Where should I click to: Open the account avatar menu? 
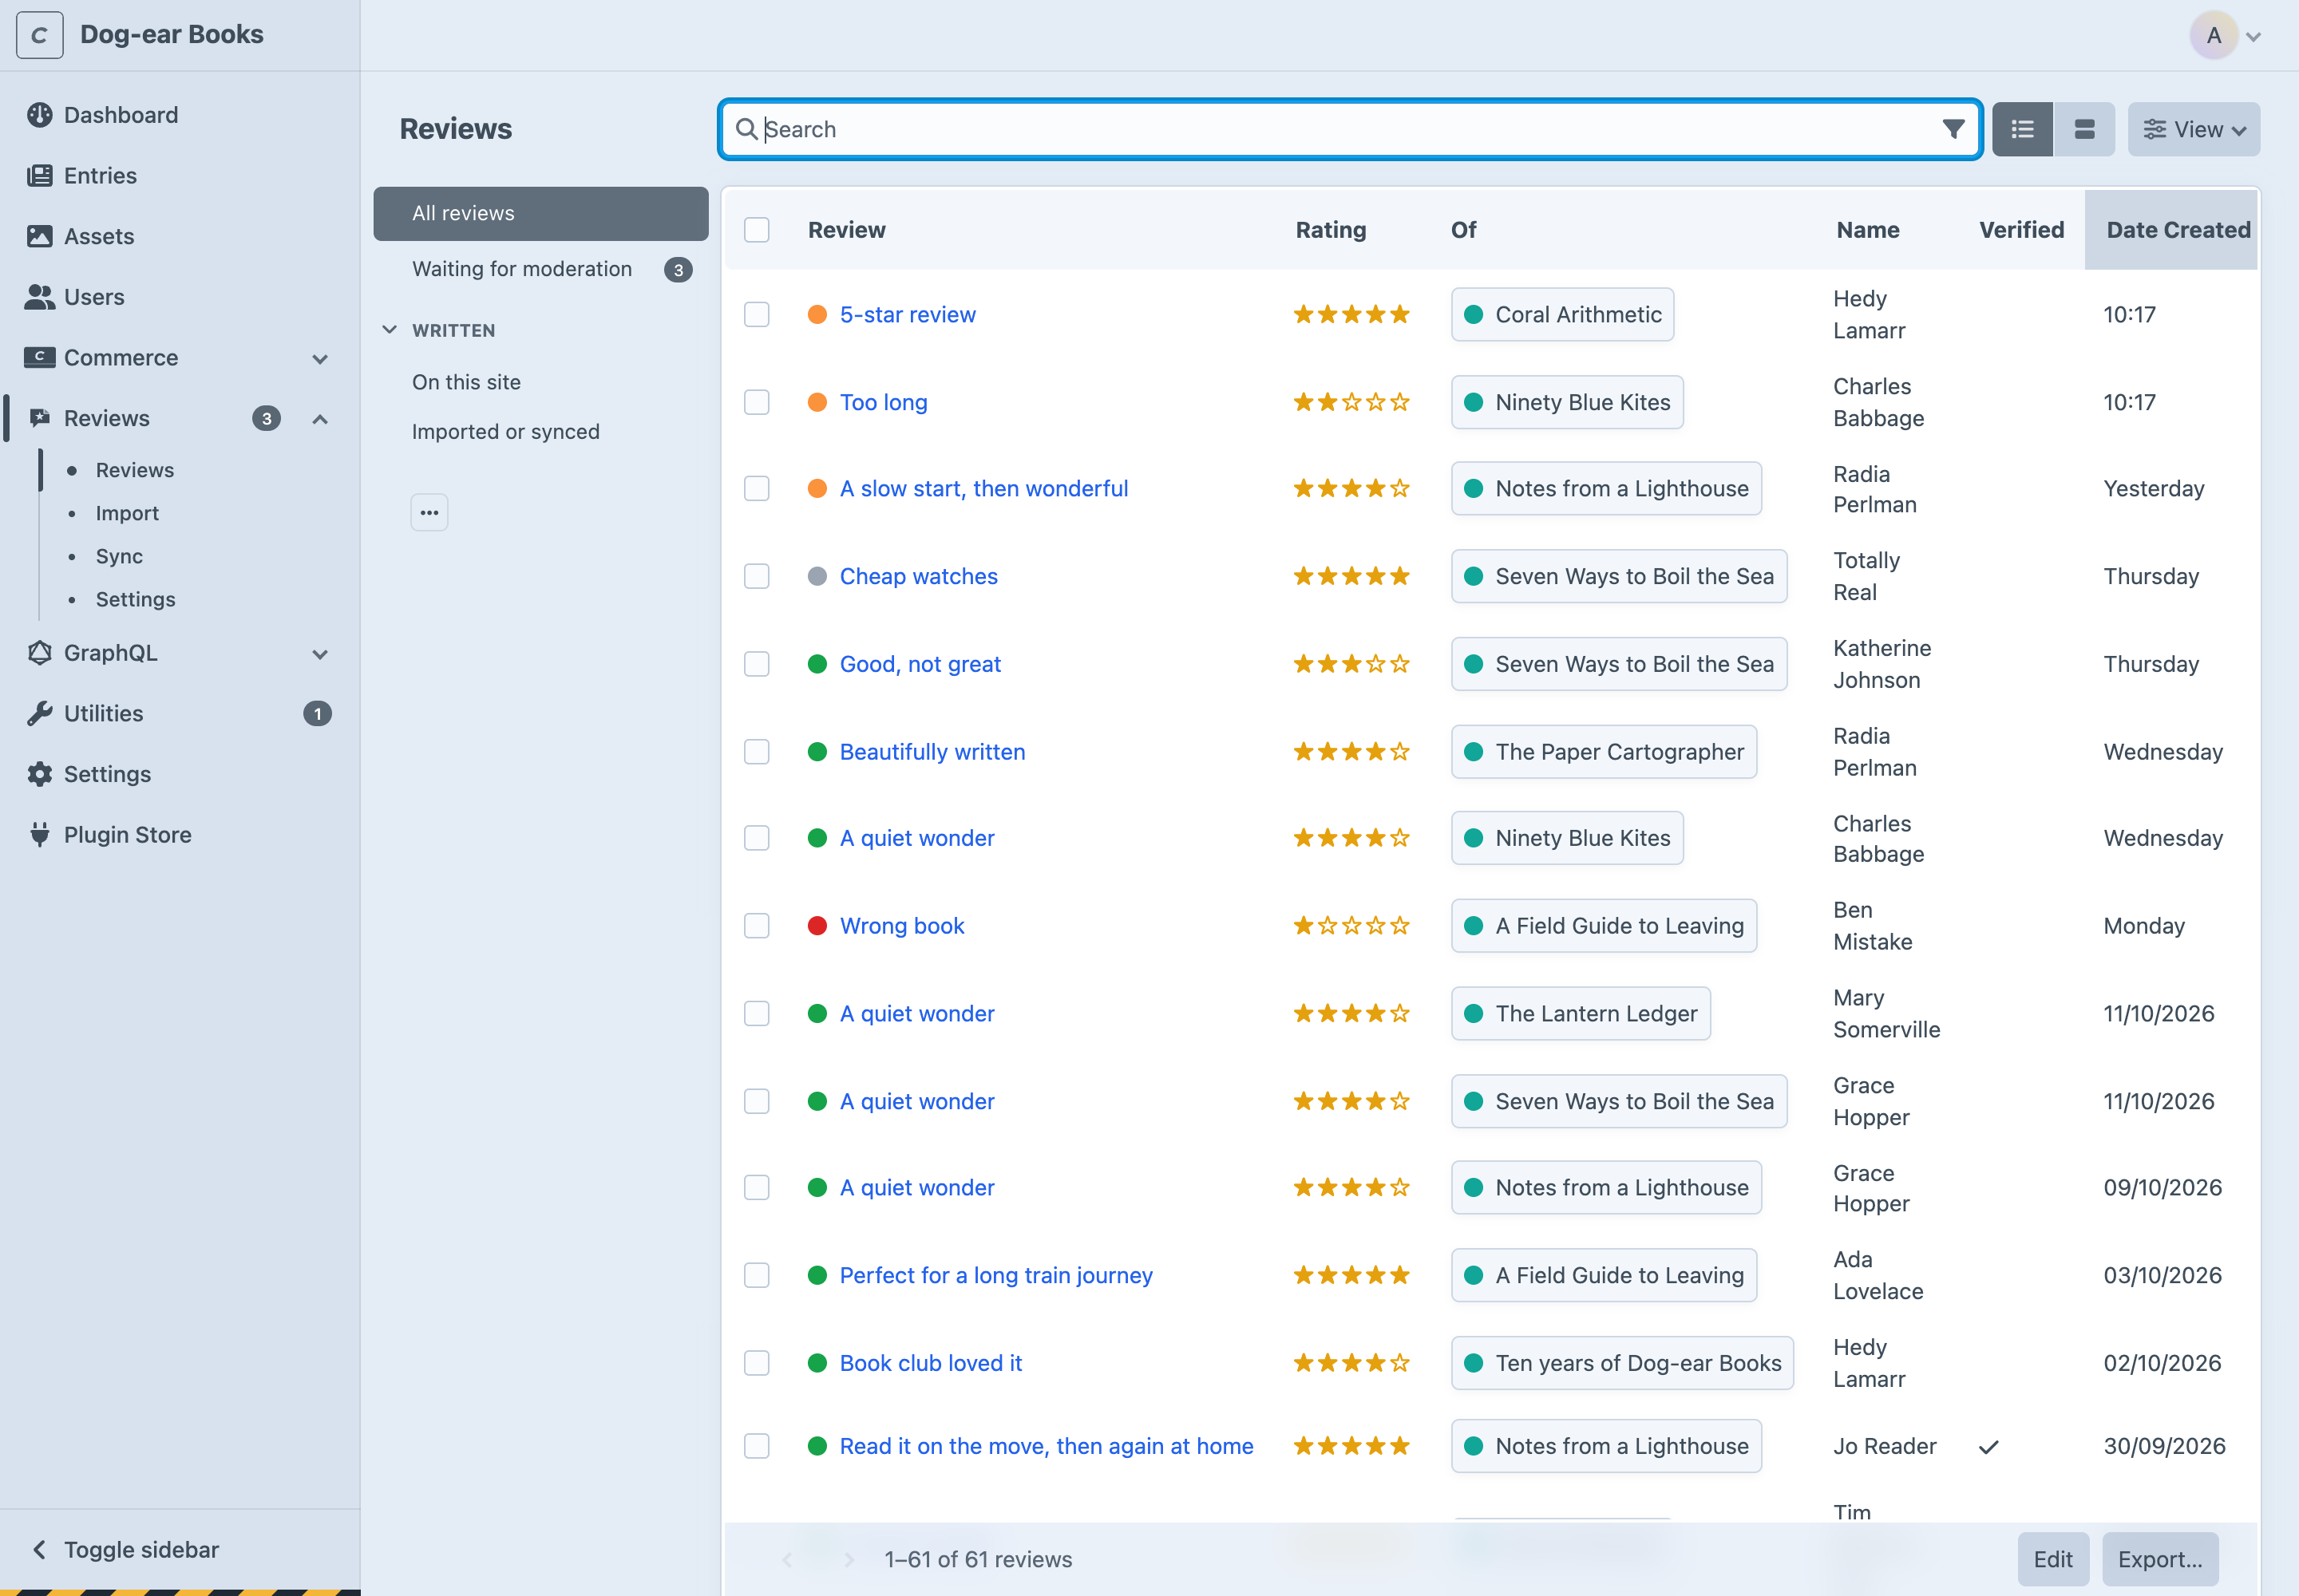(2226, 36)
